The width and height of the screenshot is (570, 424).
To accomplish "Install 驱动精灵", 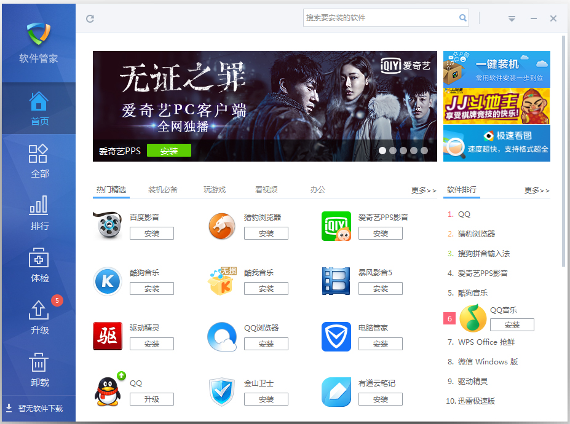I will pos(152,344).
